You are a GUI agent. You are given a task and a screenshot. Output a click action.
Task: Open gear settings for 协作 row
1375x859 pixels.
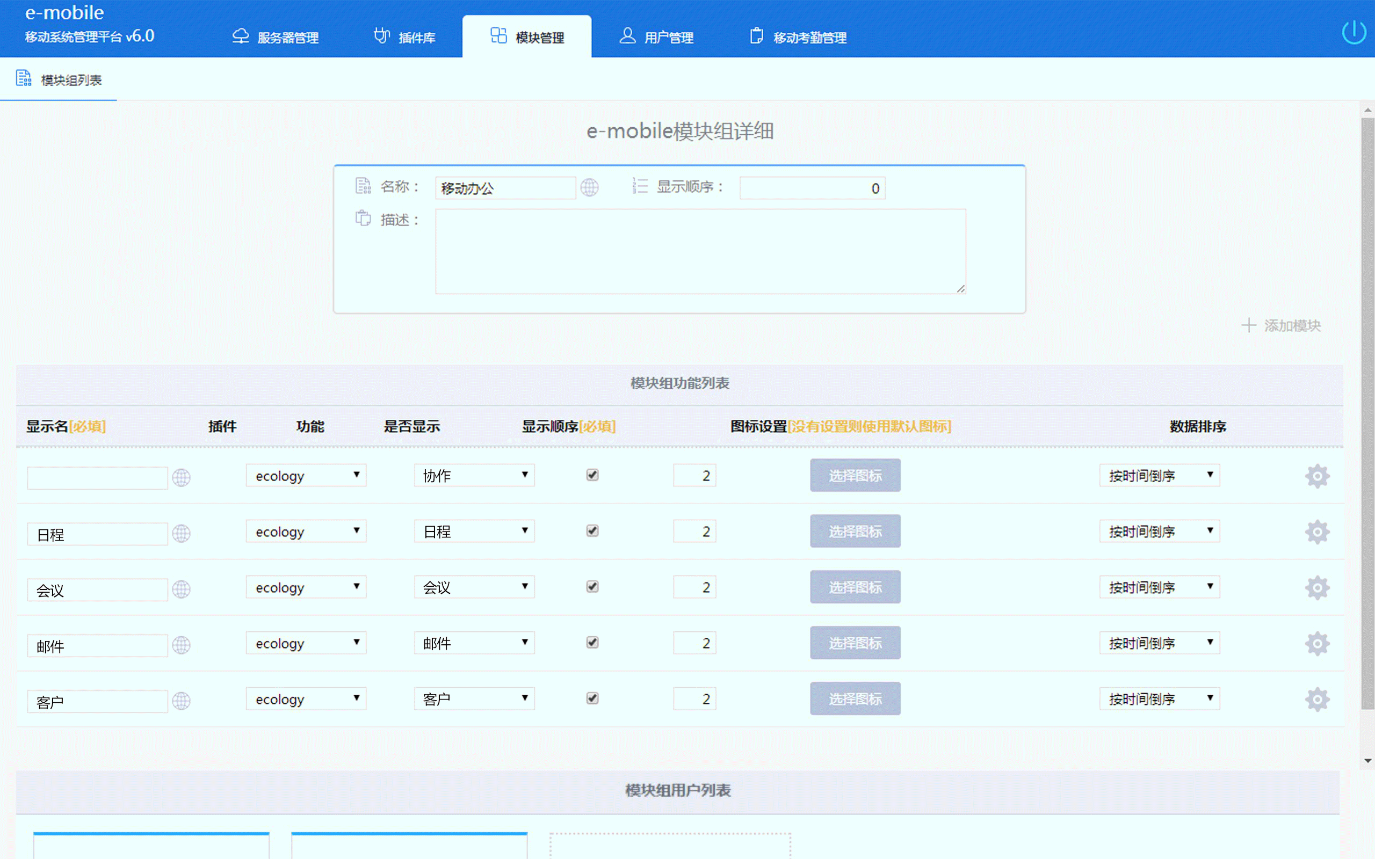pos(1317,476)
